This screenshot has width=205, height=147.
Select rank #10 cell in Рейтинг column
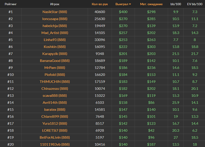[x=11, y=75]
